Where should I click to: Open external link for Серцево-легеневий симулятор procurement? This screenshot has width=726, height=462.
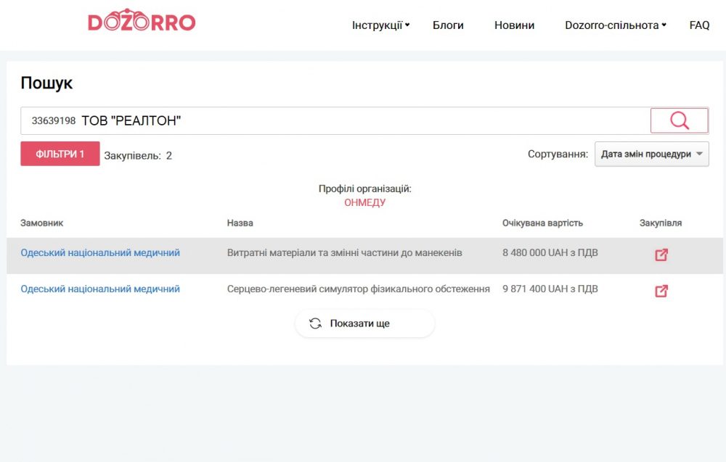tap(661, 292)
